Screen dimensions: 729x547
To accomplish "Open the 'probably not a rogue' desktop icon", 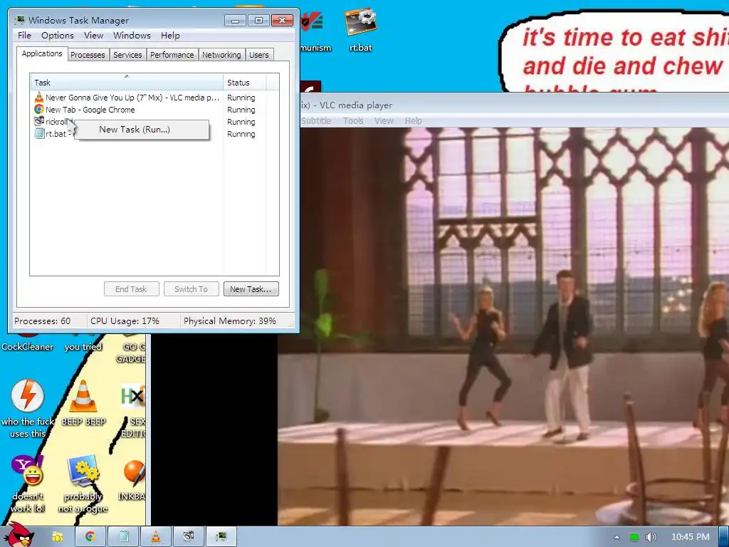I will point(83,484).
